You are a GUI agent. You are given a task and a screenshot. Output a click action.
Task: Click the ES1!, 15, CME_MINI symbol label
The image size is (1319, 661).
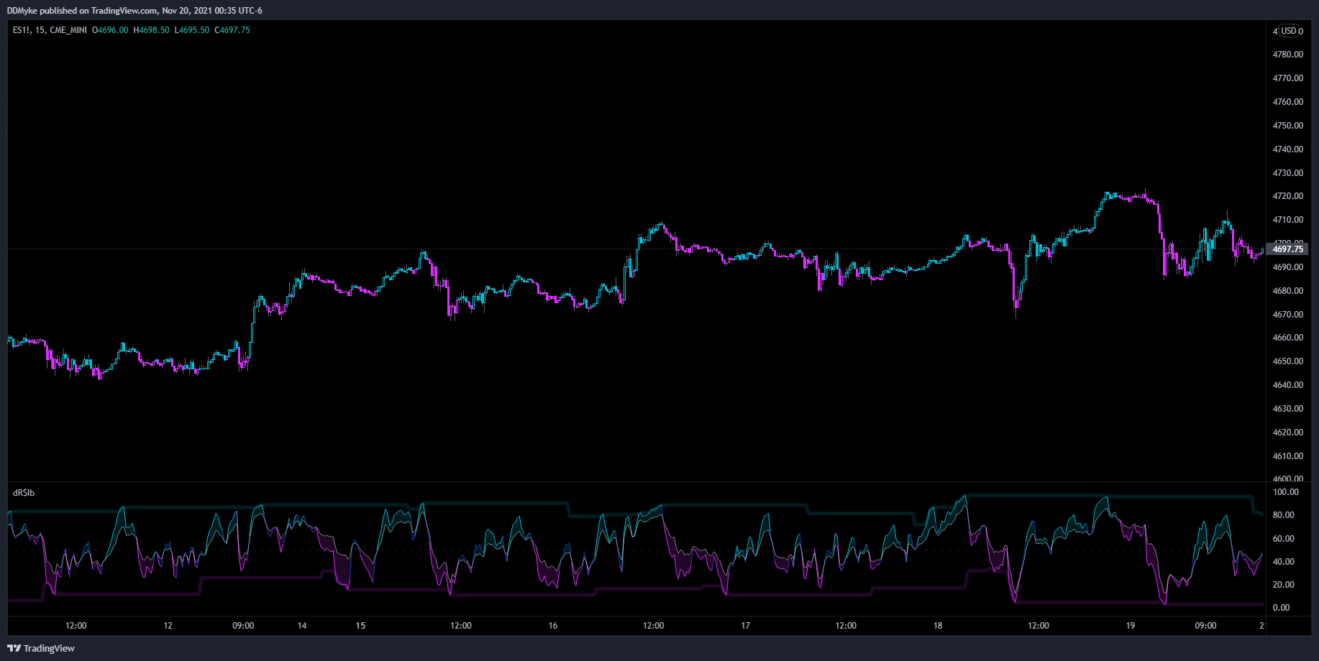50,30
